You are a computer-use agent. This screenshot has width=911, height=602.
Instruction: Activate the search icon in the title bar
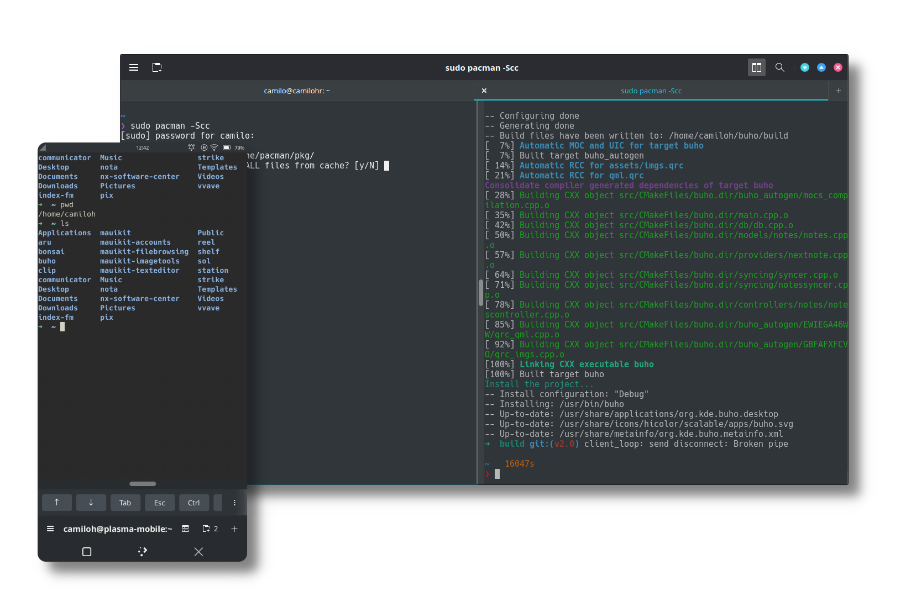click(779, 67)
